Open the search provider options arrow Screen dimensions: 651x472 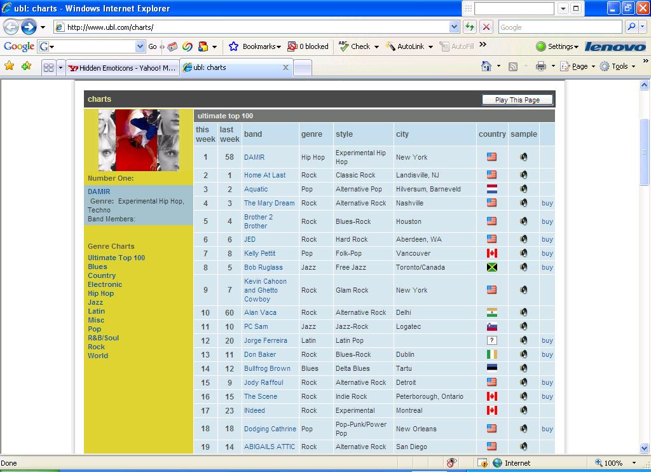642,27
